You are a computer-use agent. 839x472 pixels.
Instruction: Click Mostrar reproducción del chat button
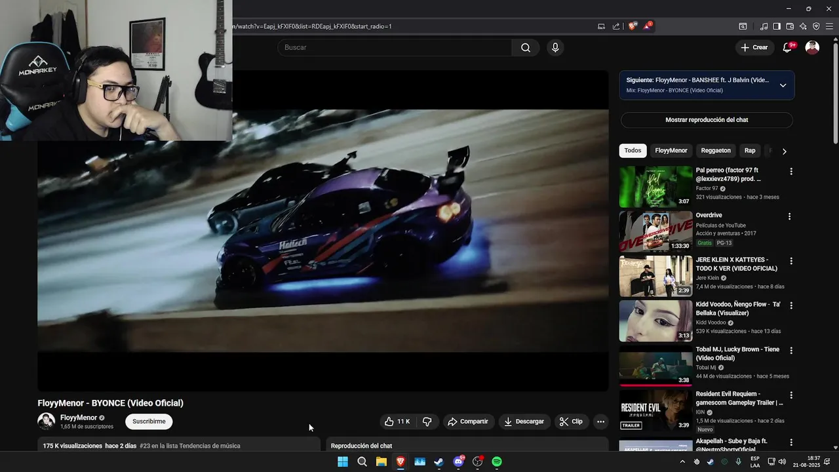[707, 120]
